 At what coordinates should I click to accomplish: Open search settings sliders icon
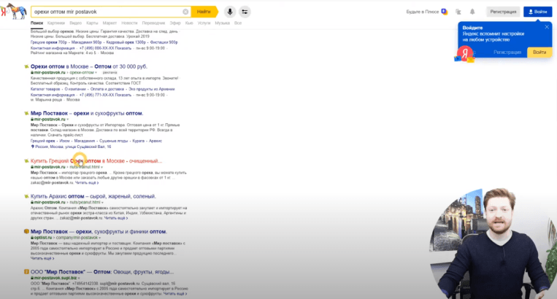(245, 12)
